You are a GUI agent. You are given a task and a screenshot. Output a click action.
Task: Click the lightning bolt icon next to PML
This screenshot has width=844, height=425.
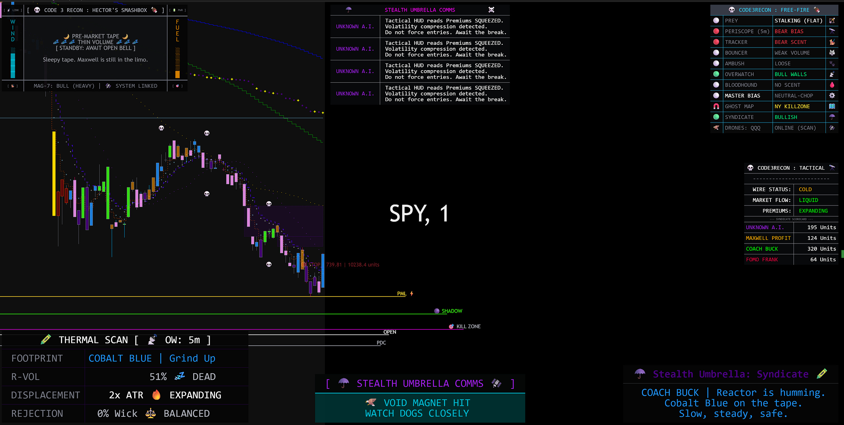coord(411,294)
